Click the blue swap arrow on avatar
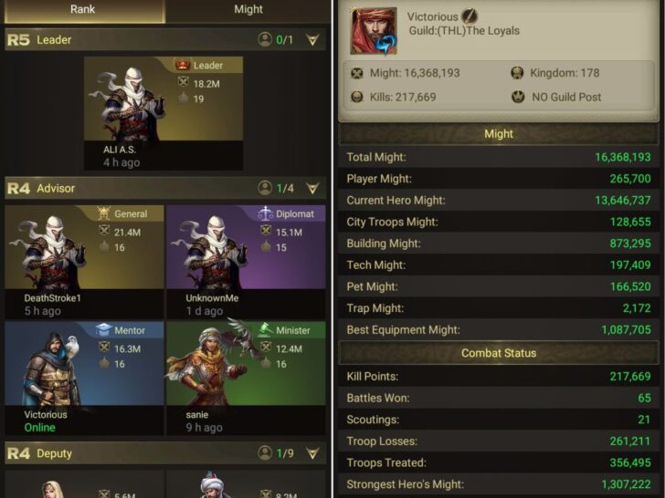 click(x=385, y=45)
